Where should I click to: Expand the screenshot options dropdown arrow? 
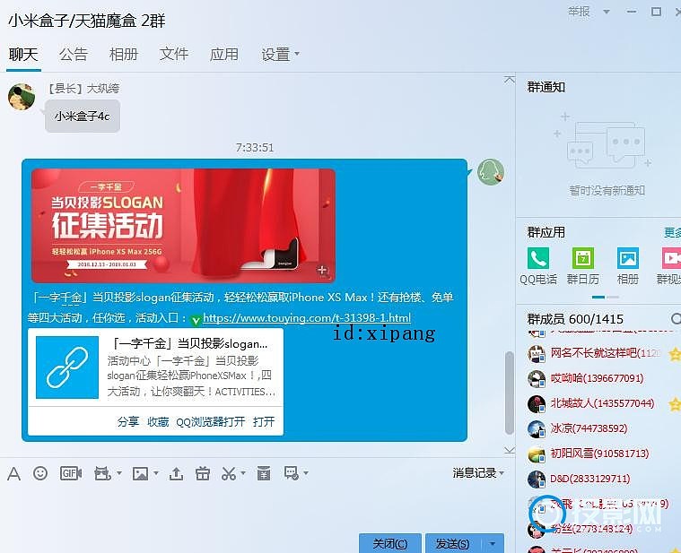[x=243, y=472]
